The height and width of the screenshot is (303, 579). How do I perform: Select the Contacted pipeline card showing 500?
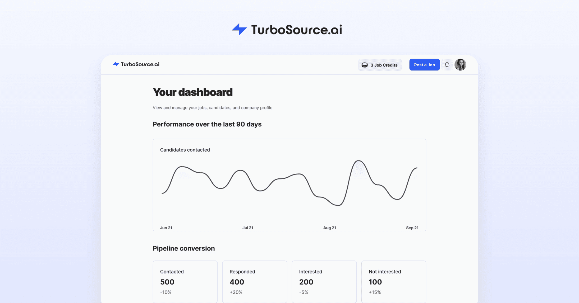(185, 282)
